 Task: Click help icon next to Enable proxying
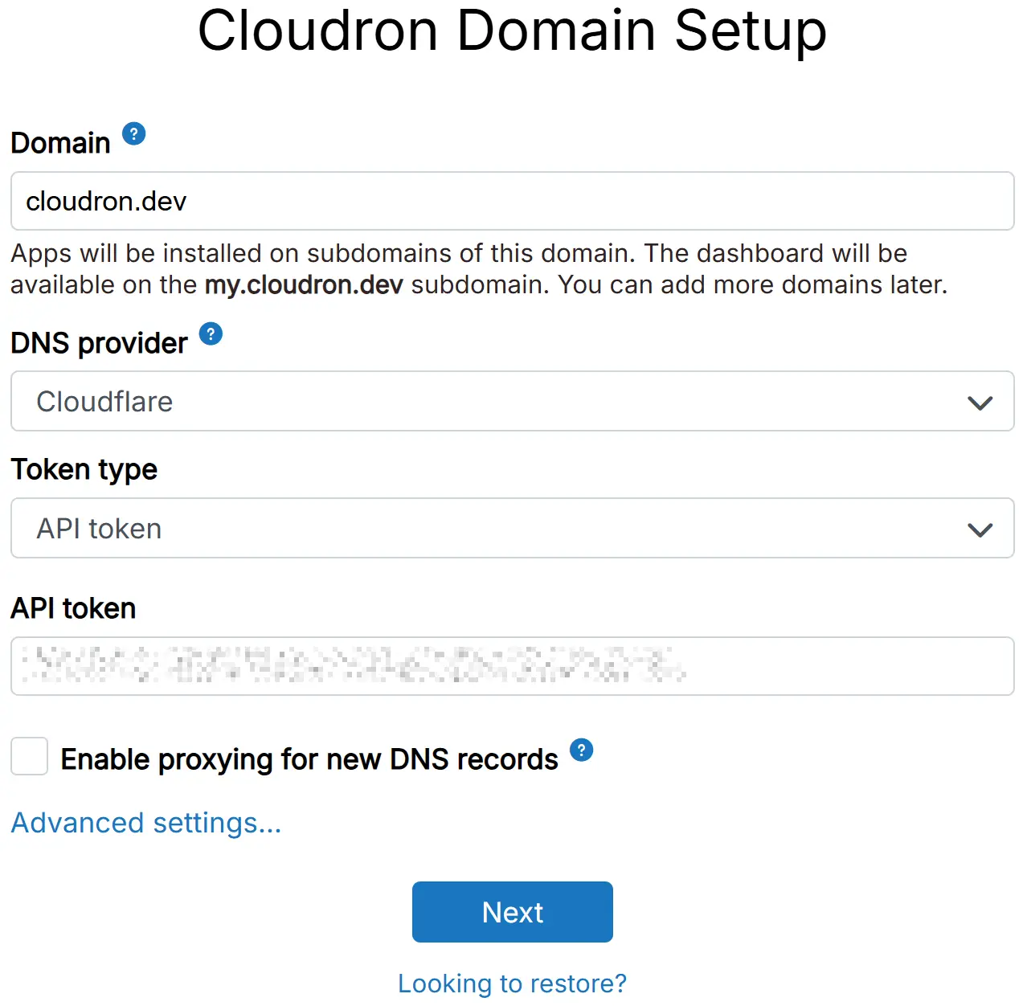click(581, 750)
